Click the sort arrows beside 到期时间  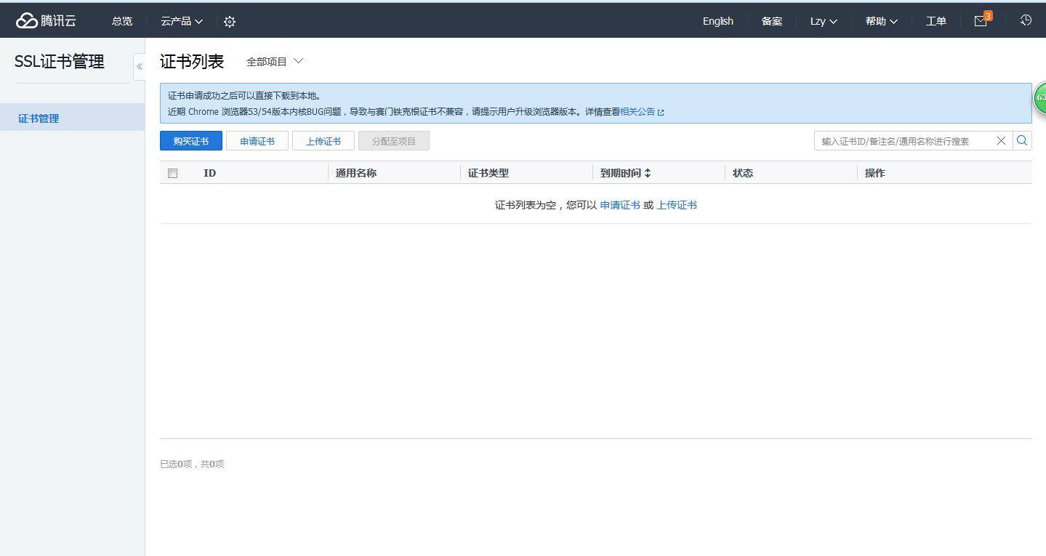click(648, 173)
